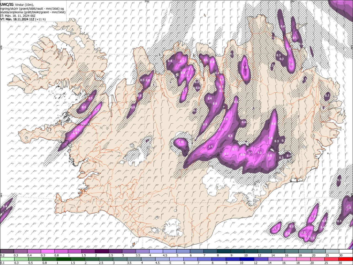Click the '1.5' precipitation value on the map
The height and width of the screenshot is (265, 353).
211,147
